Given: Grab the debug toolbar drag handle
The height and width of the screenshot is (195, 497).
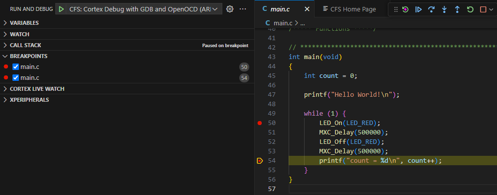Looking at the screenshot, I should 396,9.
